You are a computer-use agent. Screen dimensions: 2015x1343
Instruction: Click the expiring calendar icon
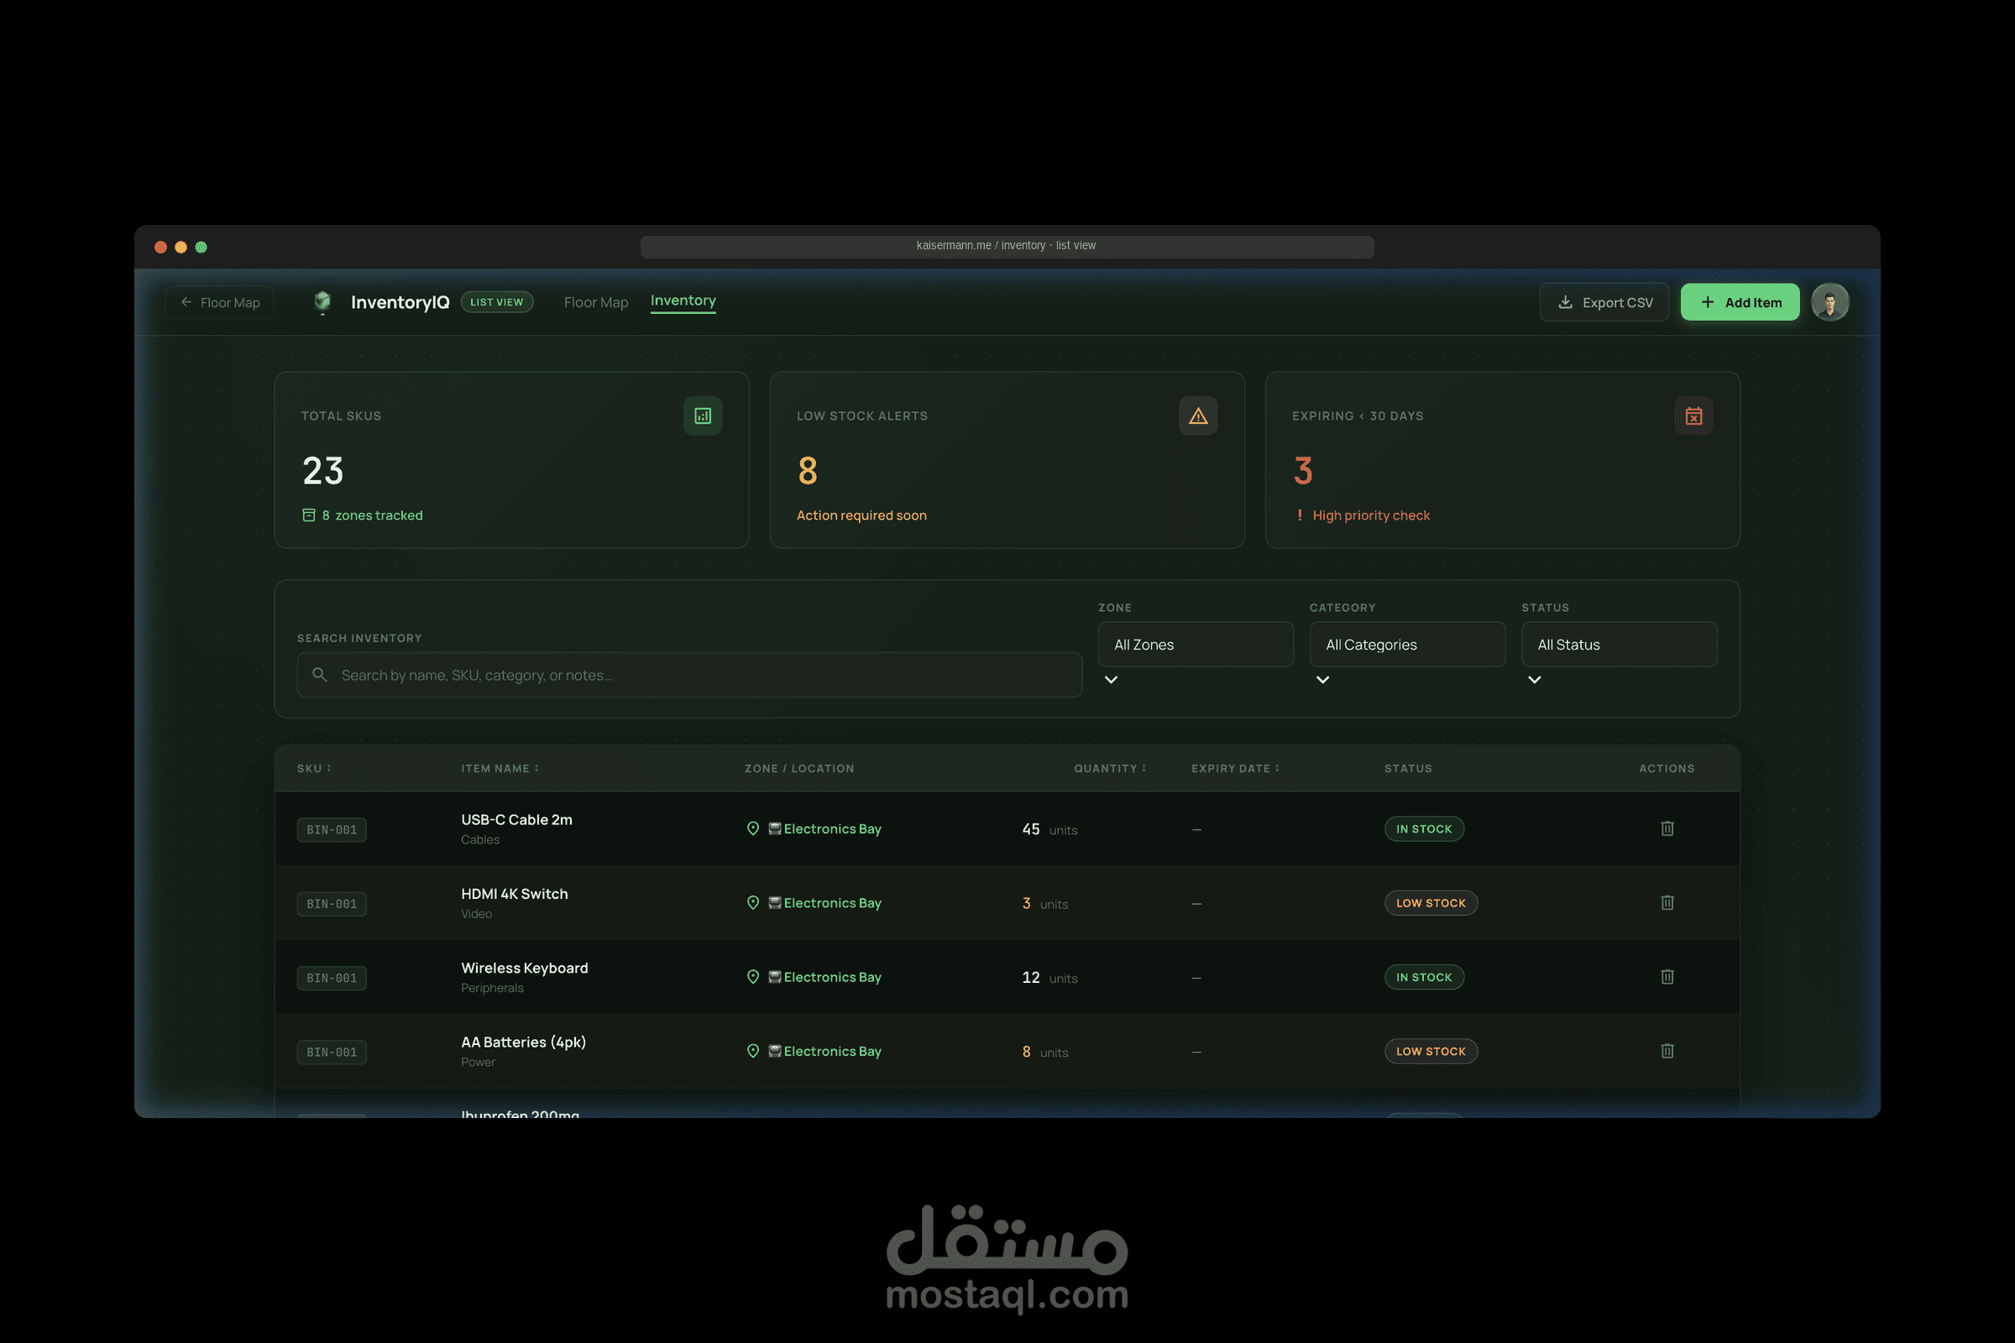tap(1693, 416)
